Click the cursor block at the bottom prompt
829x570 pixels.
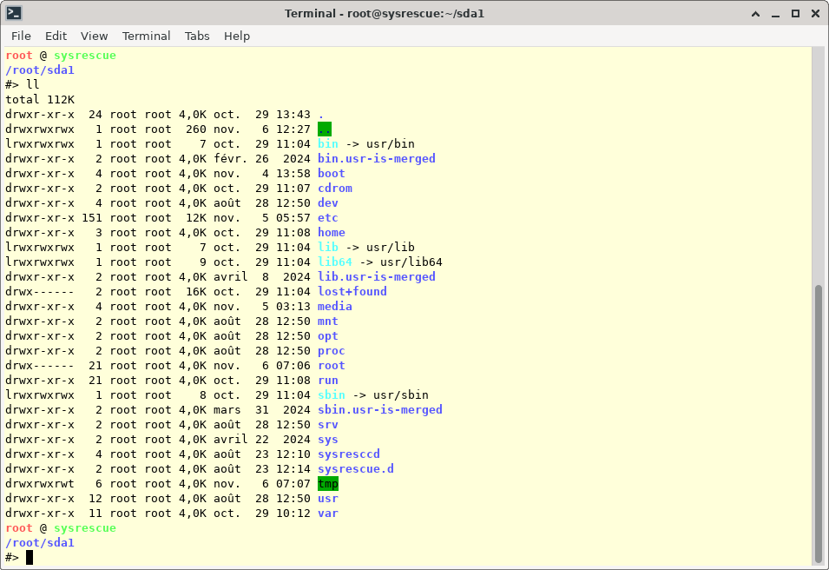(x=30, y=558)
